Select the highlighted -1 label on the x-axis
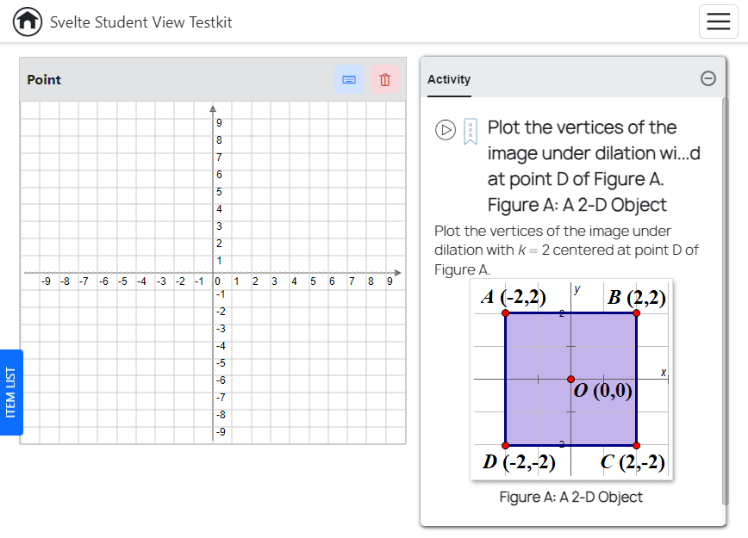This screenshot has height=538, width=748. pyautogui.click(x=198, y=280)
